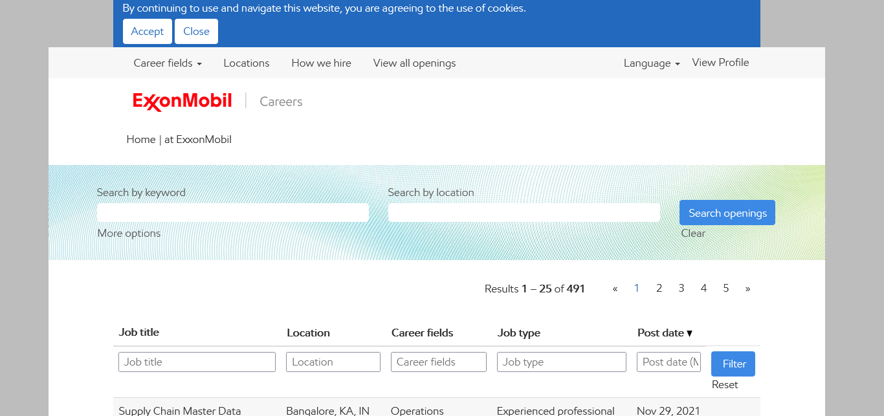Open the Locations menu item

coord(246,63)
